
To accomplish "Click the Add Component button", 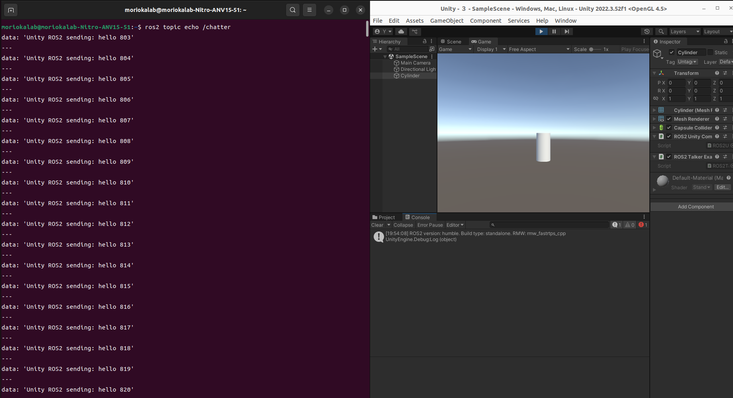I will click(696, 206).
